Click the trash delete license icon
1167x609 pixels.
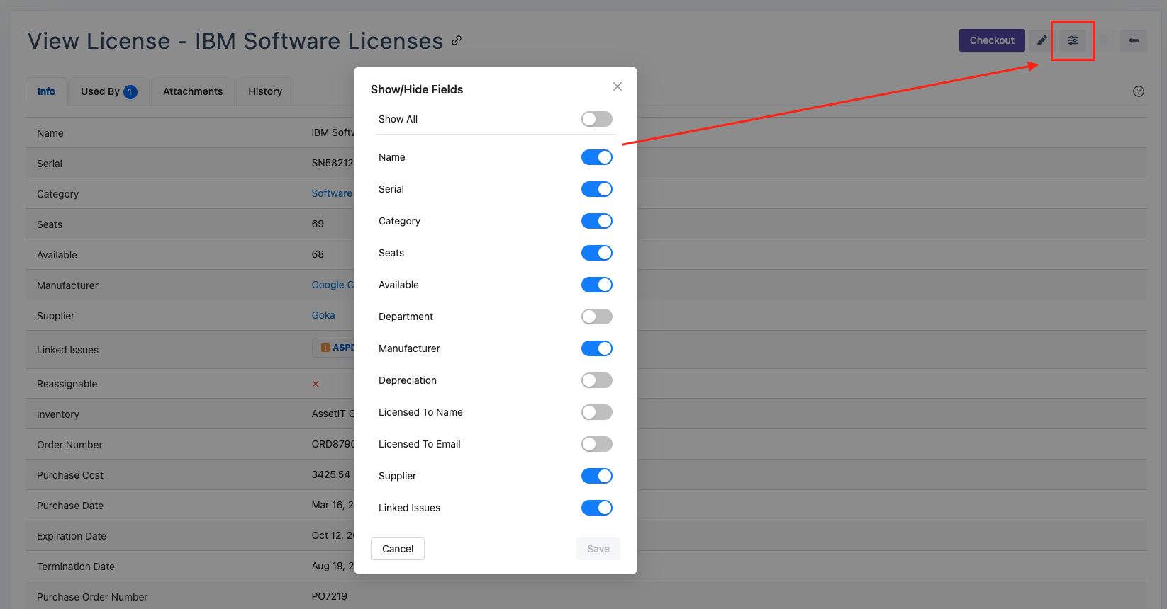tap(1103, 40)
